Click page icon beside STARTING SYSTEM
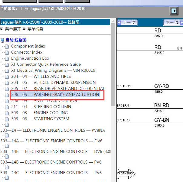Screen dimensions: 183x182 pyautogui.click(x=7, y=119)
